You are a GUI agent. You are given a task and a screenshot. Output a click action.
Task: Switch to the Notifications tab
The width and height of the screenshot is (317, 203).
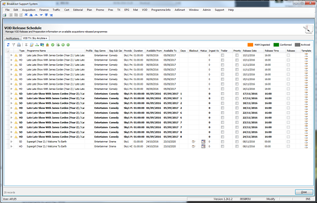[12, 38]
